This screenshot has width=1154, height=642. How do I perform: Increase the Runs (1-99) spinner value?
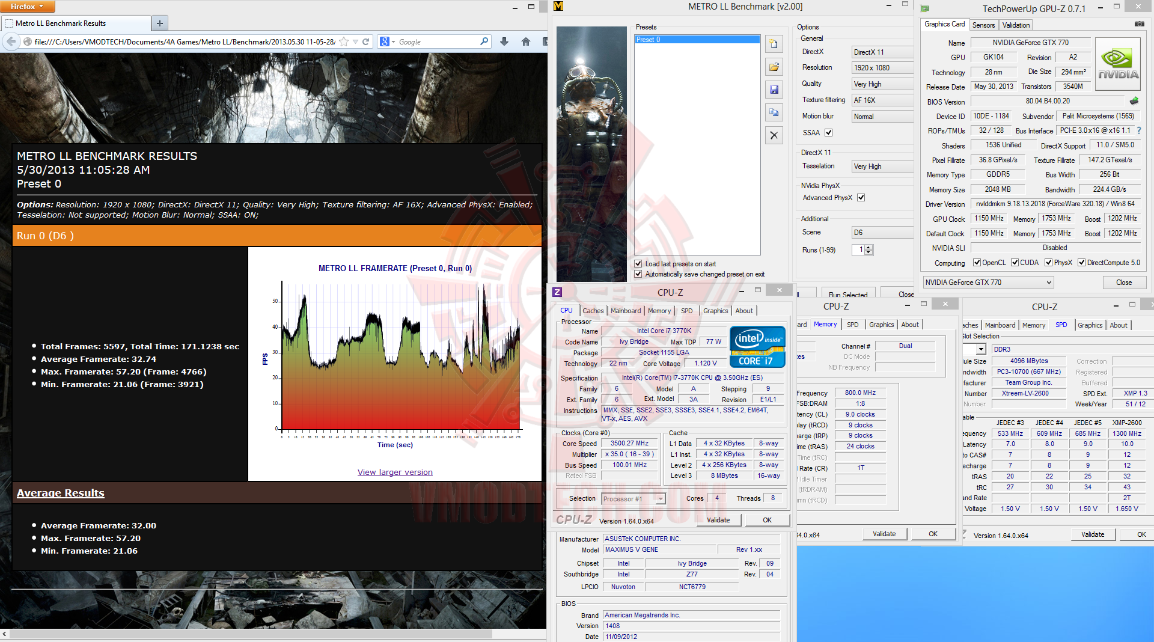(869, 247)
